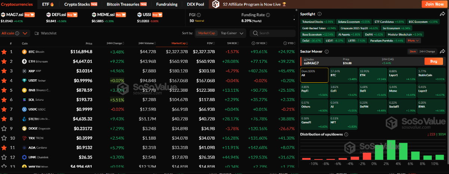Open the Watchlist view
Screen dimensions: 449x174
(x=46, y=33)
